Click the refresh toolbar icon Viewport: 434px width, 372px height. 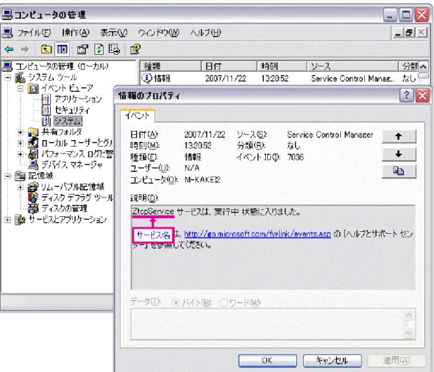pyautogui.click(x=99, y=50)
